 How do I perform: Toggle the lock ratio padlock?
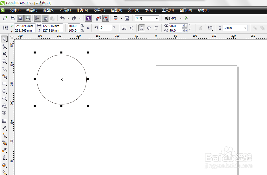point(88,28)
